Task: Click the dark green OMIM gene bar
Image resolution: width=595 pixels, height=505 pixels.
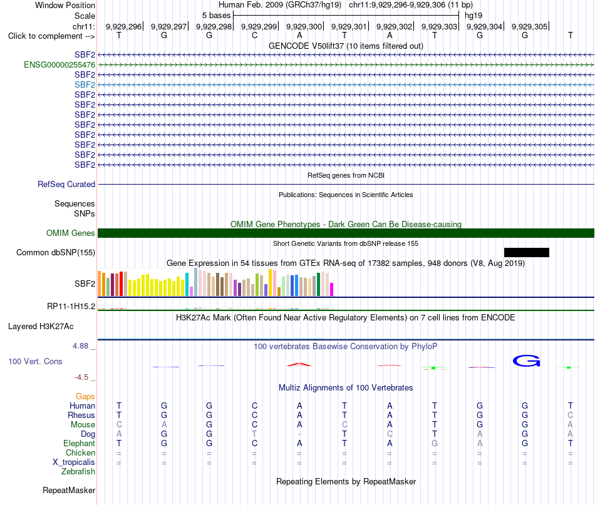Action: pos(346,233)
